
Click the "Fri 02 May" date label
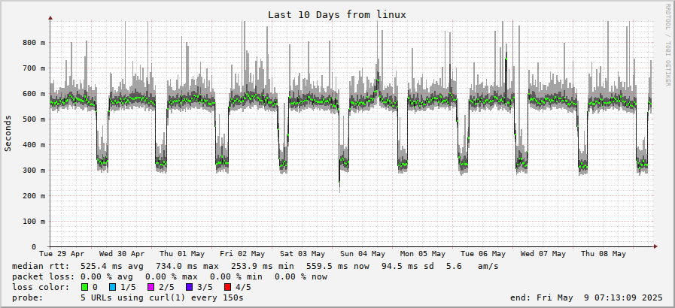[x=242, y=254]
